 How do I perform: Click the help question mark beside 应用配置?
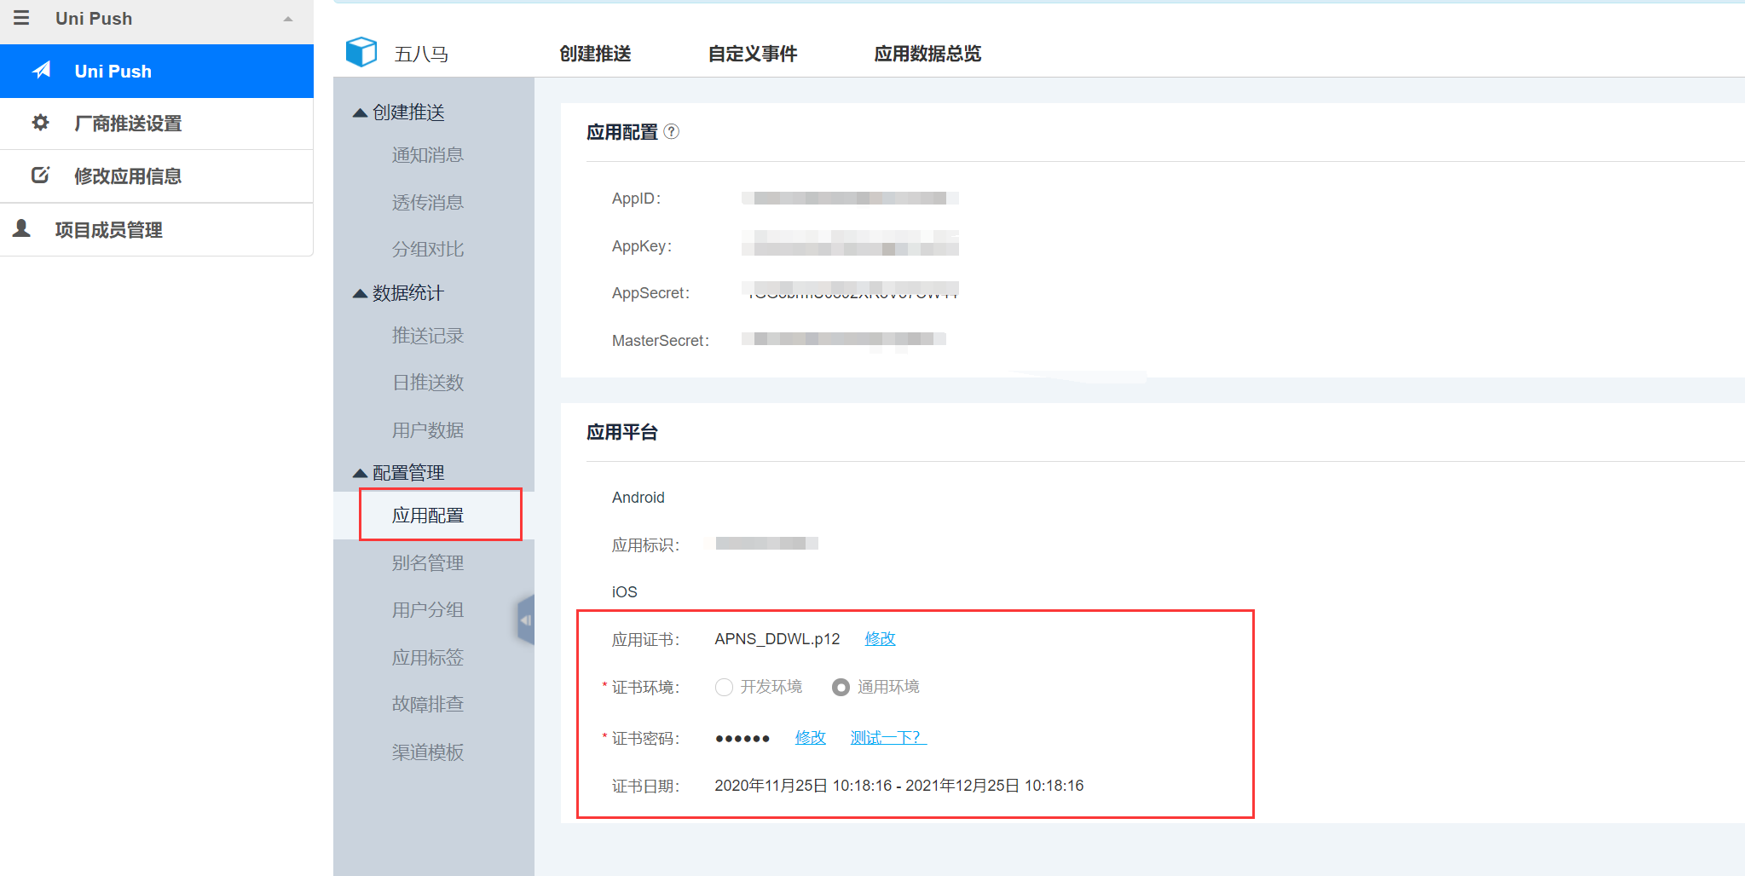click(x=672, y=131)
